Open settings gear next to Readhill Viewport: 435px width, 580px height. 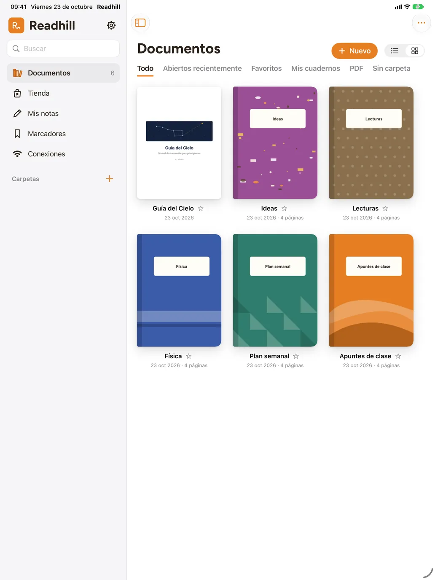click(x=111, y=25)
